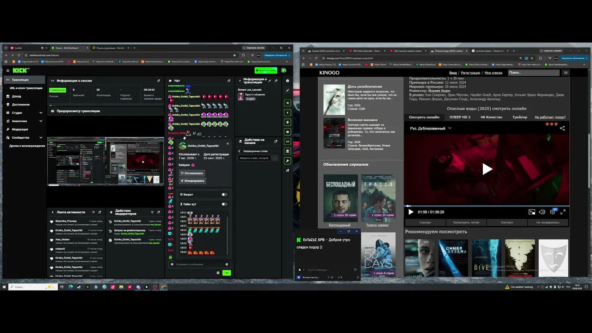Open Достижения in Kick sidebar
The height and width of the screenshot is (333, 592).
coord(21,105)
